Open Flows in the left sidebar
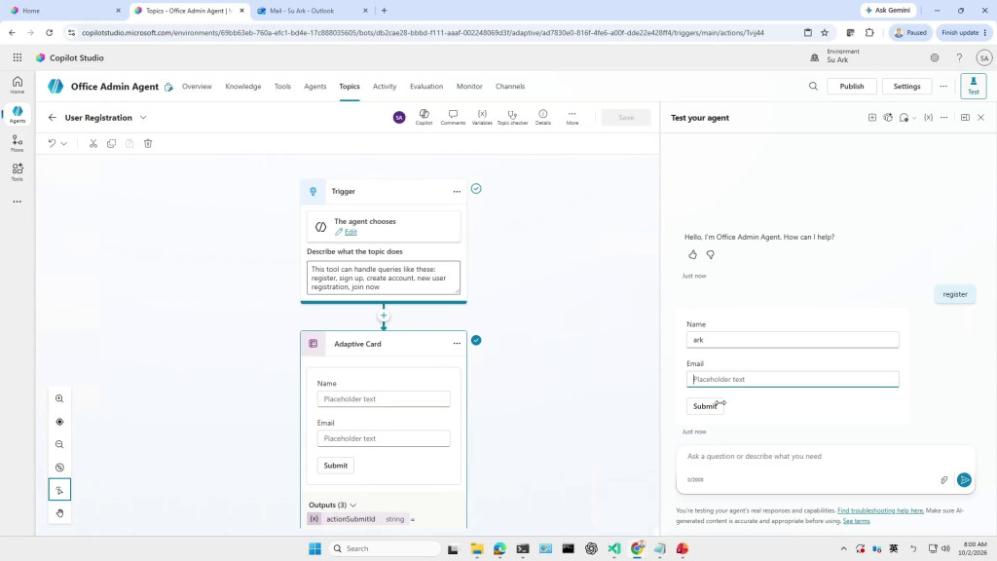997x561 pixels. pos(18,143)
